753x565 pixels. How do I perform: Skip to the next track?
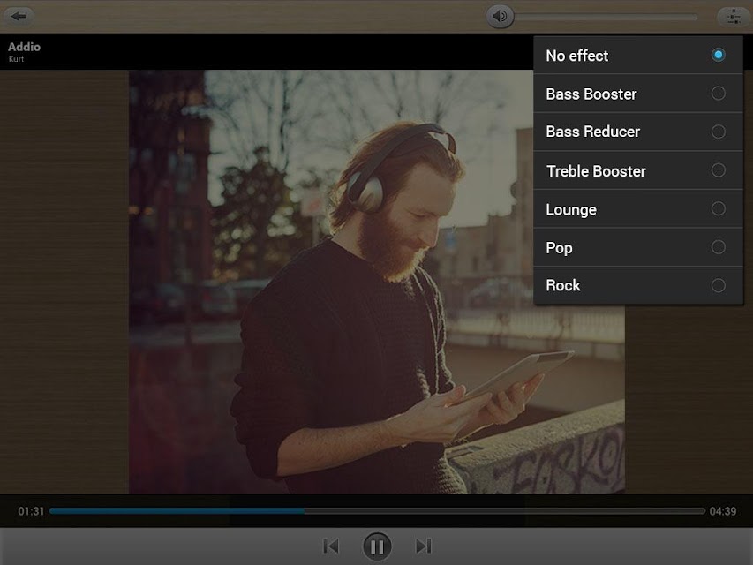423,546
